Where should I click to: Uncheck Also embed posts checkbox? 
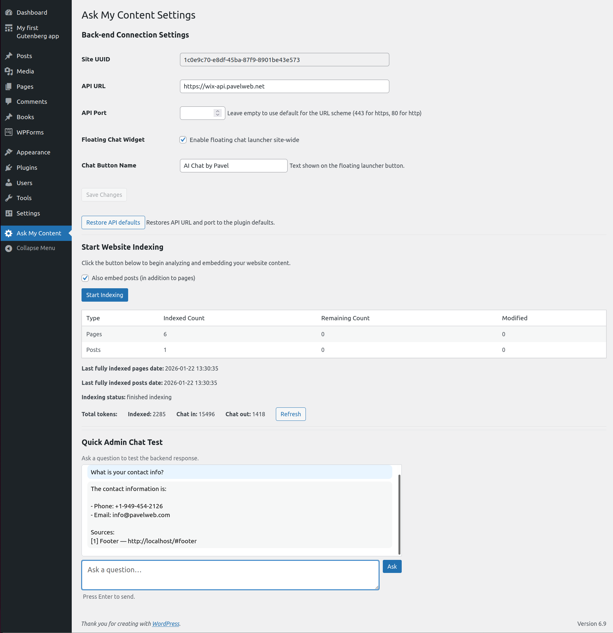[x=85, y=278]
